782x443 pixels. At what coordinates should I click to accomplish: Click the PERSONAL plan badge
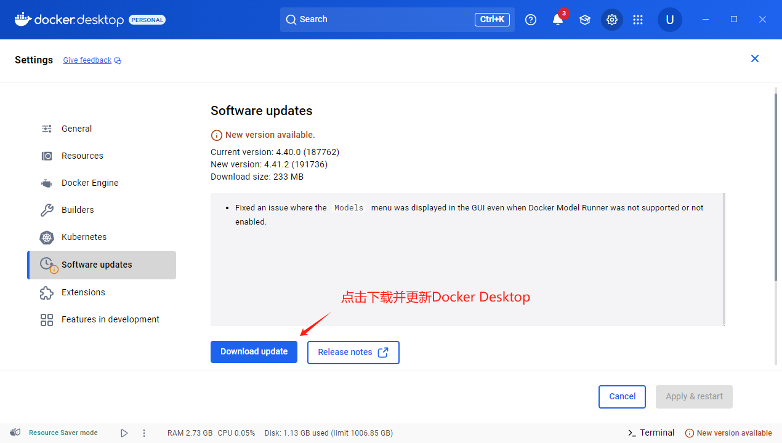(147, 20)
